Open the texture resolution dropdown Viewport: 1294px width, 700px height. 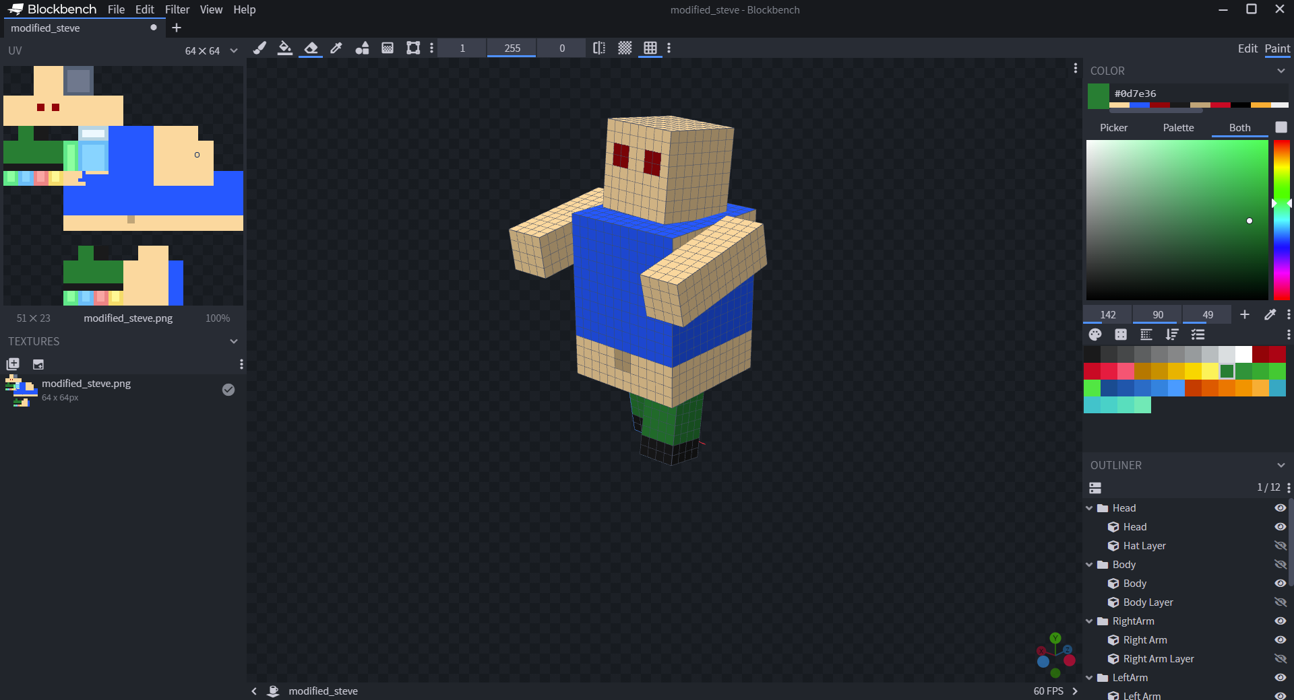tap(233, 50)
